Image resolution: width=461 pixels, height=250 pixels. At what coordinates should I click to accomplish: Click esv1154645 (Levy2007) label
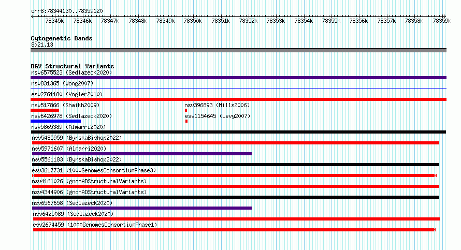pos(218,116)
